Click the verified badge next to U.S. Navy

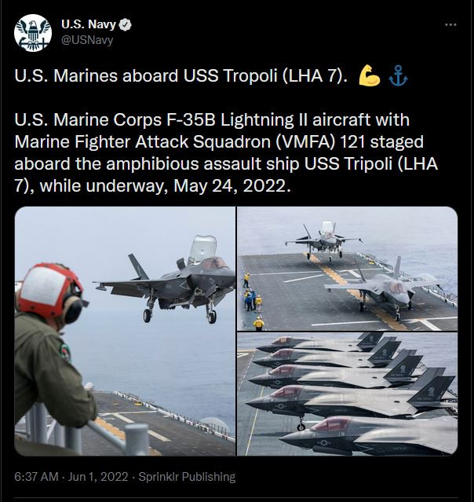[x=125, y=24]
